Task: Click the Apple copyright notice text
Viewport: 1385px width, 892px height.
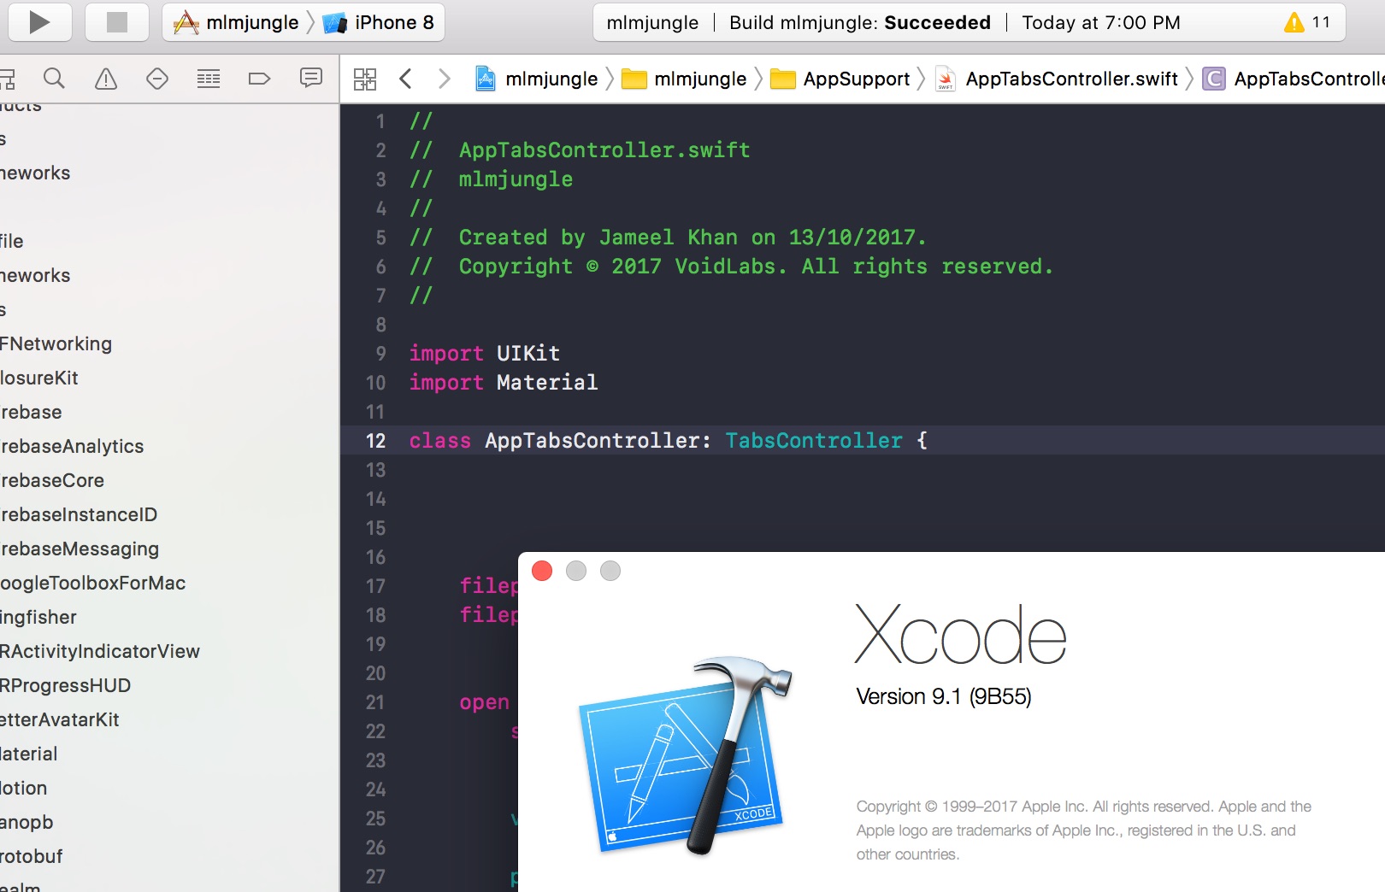Action: pos(1084,830)
